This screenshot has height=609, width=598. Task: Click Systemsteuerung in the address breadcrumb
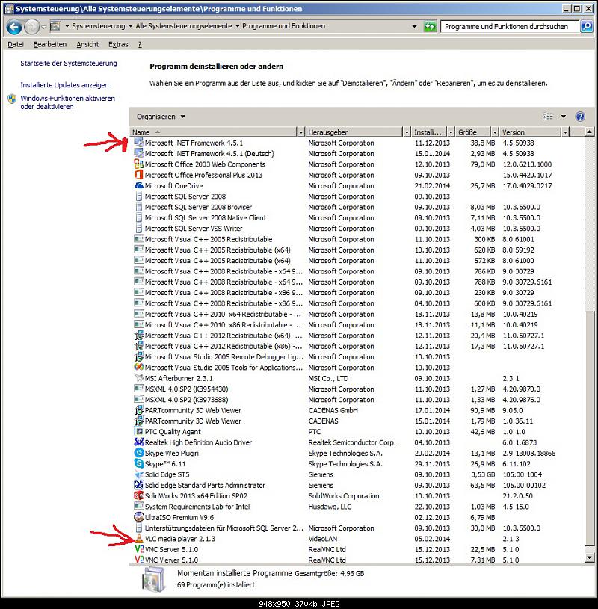click(x=99, y=26)
